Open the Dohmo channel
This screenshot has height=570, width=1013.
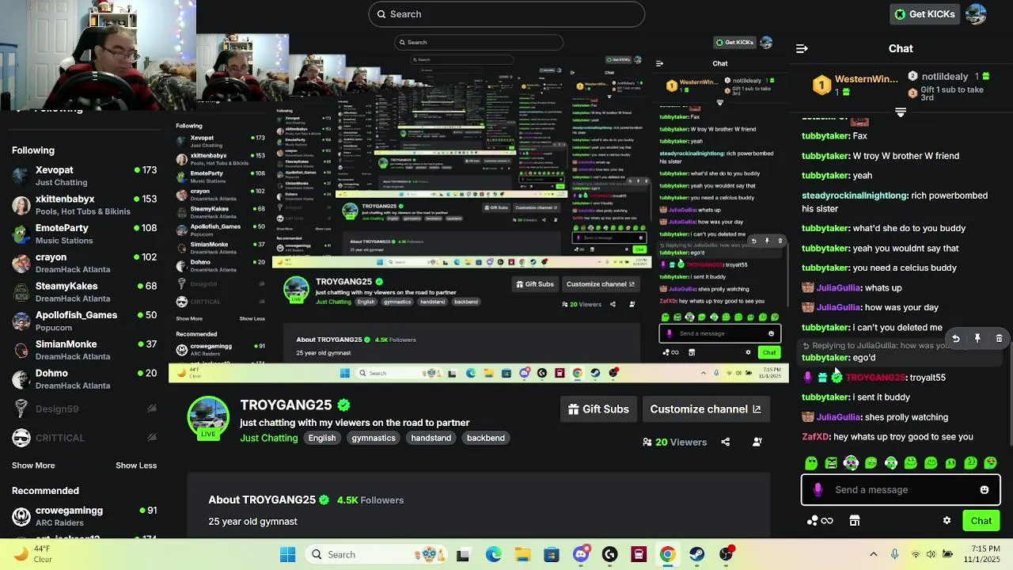tap(85, 379)
